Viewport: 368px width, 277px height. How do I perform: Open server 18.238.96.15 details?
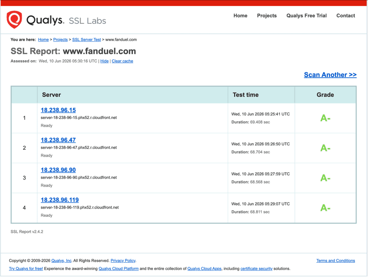[58, 110]
